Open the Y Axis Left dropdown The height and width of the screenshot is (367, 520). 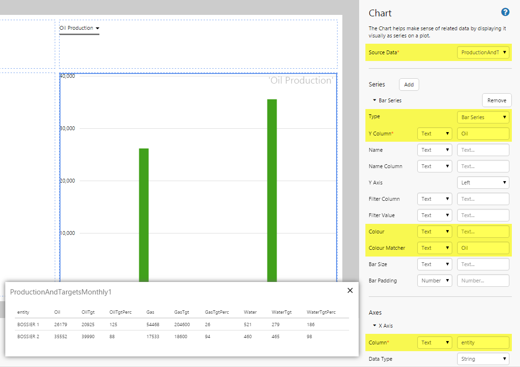(x=483, y=183)
